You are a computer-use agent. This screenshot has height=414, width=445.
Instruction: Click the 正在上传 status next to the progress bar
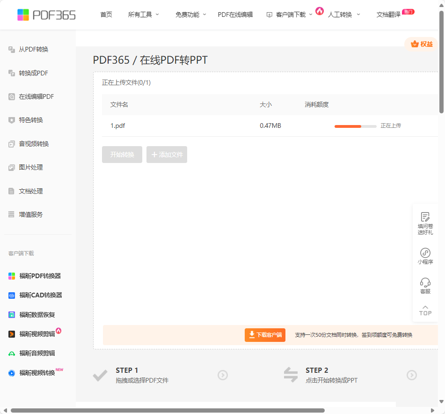coord(391,126)
